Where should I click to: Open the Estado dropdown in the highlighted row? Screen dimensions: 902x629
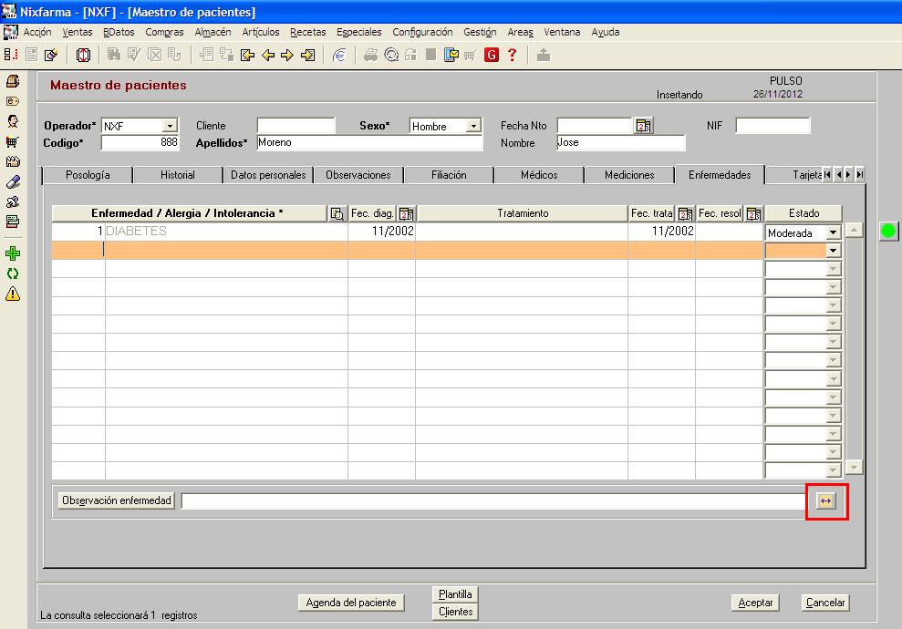(x=833, y=251)
